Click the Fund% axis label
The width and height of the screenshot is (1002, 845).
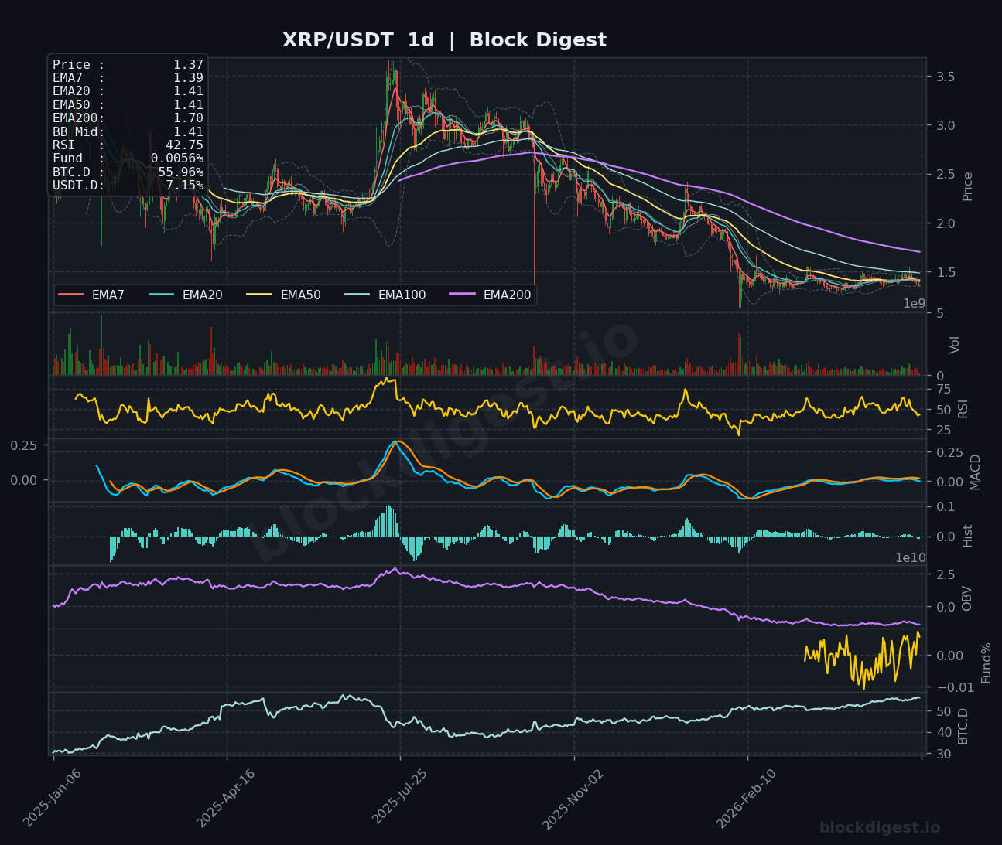coord(986,663)
